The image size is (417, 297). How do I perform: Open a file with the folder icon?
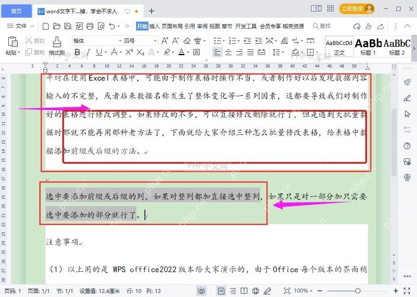click(x=57, y=26)
